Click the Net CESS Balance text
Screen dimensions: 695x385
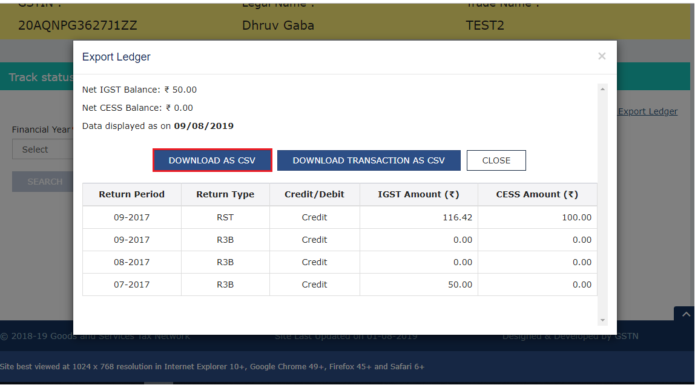point(137,108)
